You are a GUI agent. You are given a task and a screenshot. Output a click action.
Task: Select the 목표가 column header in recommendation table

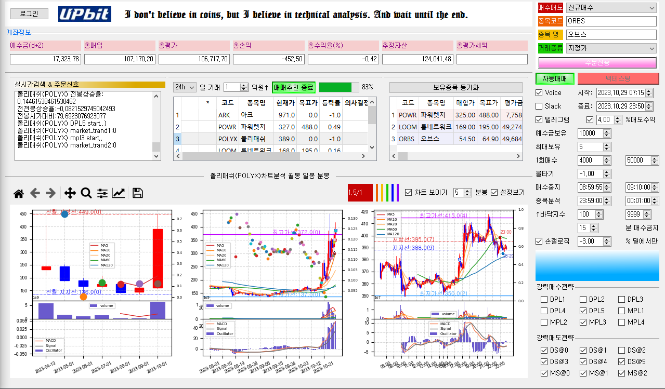tap(308, 102)
